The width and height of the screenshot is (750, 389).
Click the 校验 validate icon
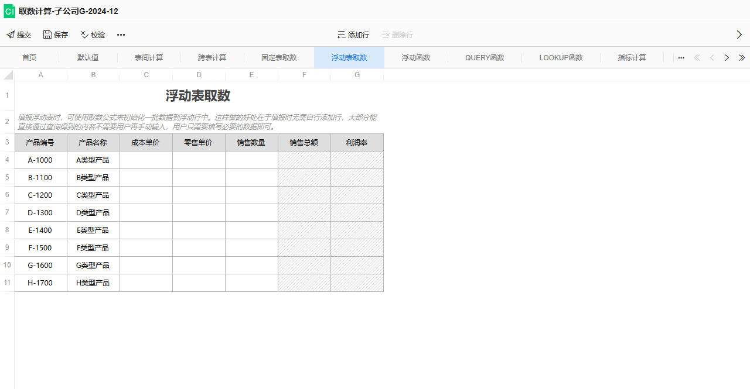pos(83,35)
